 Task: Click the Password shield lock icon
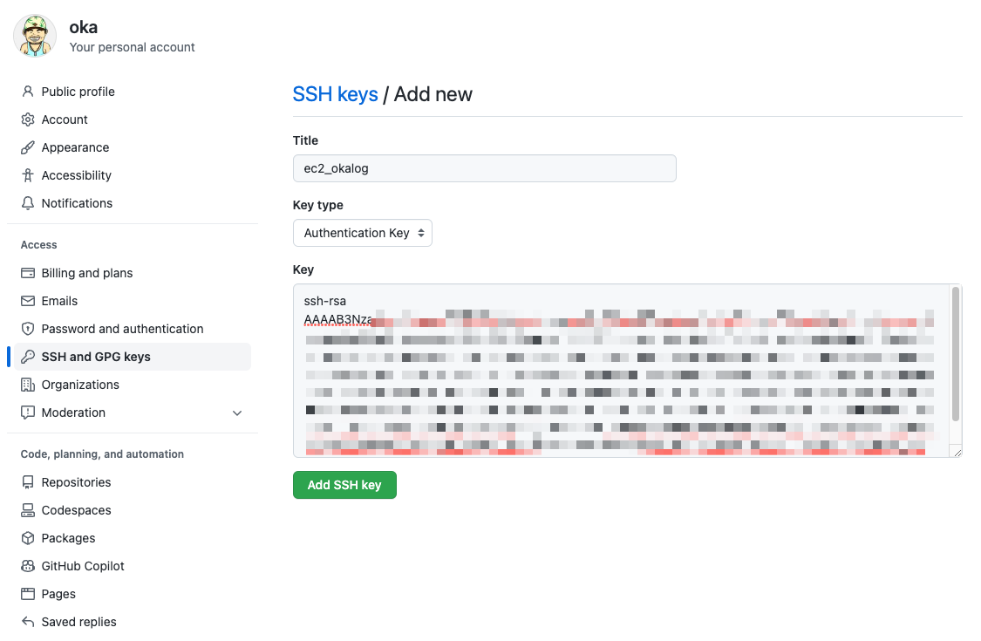(28, 329)
